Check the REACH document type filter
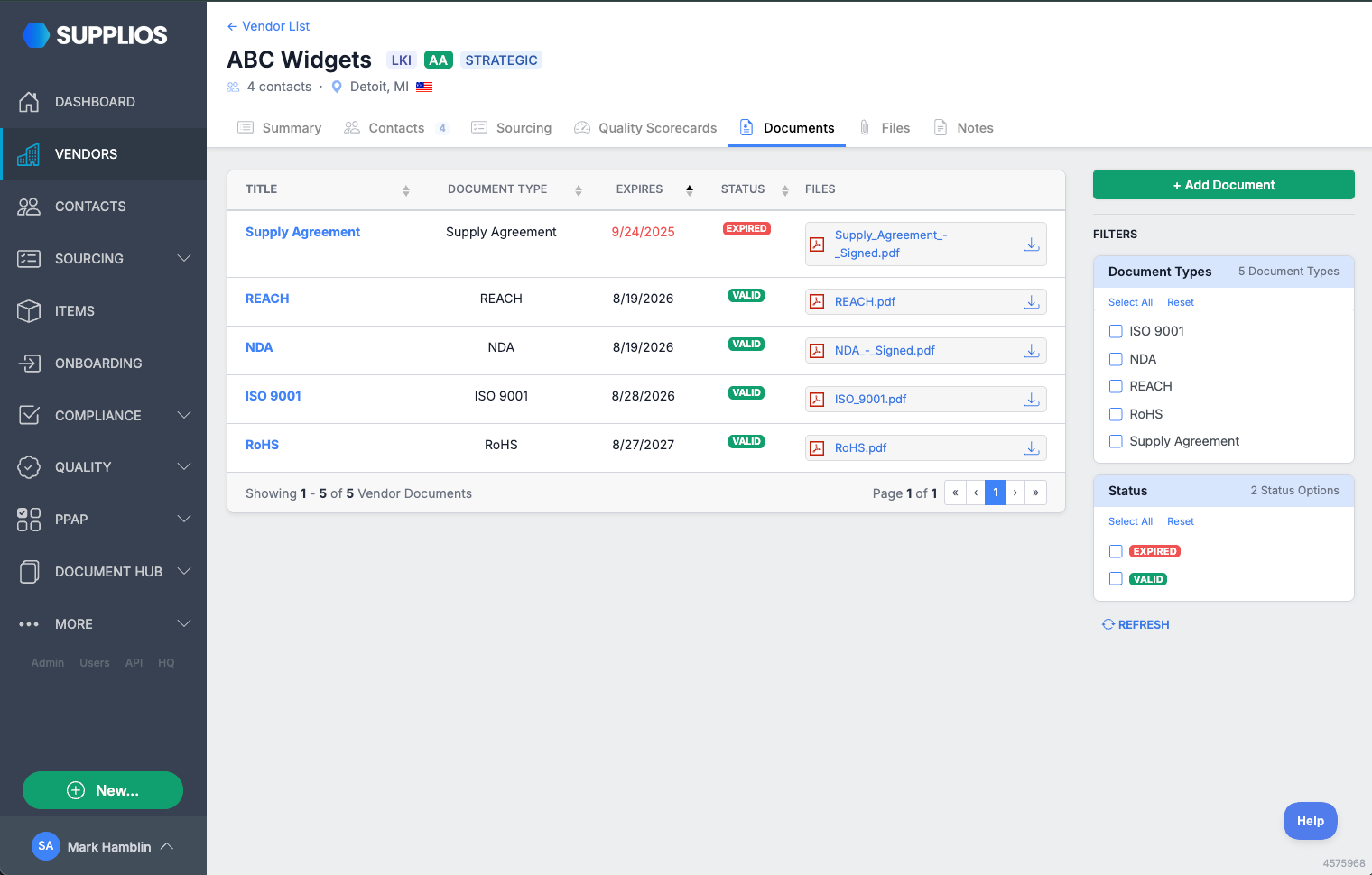The height and width of the screenshot is (875, 1372). click(x=1116, y=386)
